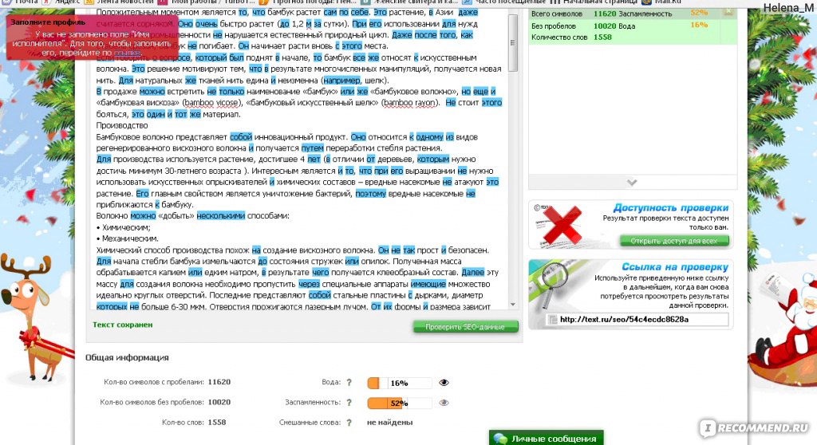Show highlighted water words via Вода eye icon

tap(444, 383)
